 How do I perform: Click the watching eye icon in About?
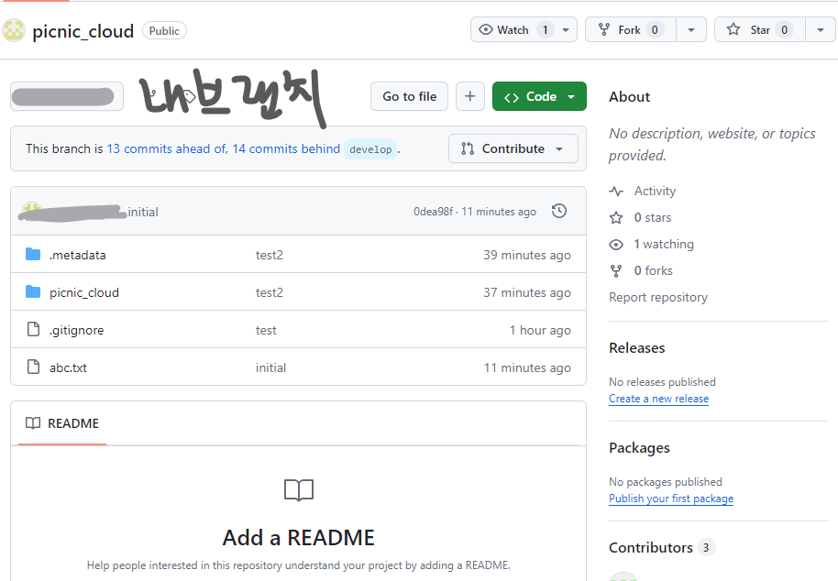click(x=616, y=245)
